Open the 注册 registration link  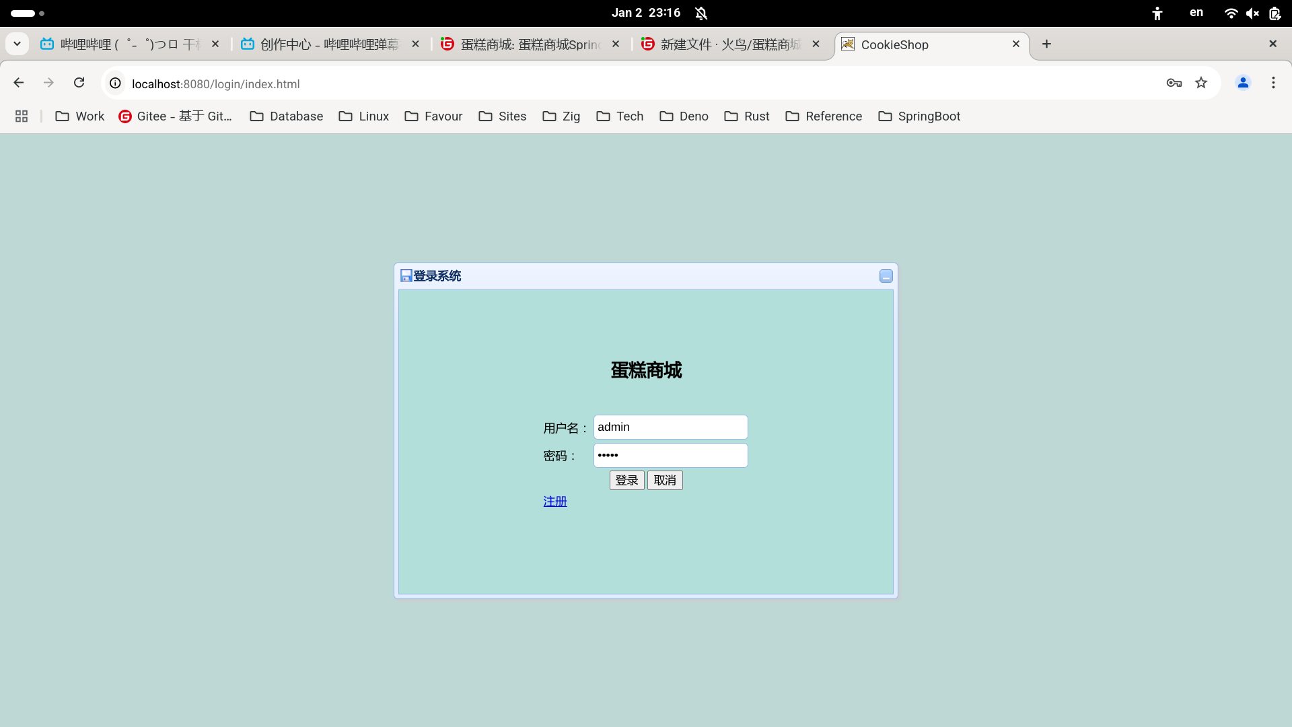pyautogui.click(x=554, y=501)
